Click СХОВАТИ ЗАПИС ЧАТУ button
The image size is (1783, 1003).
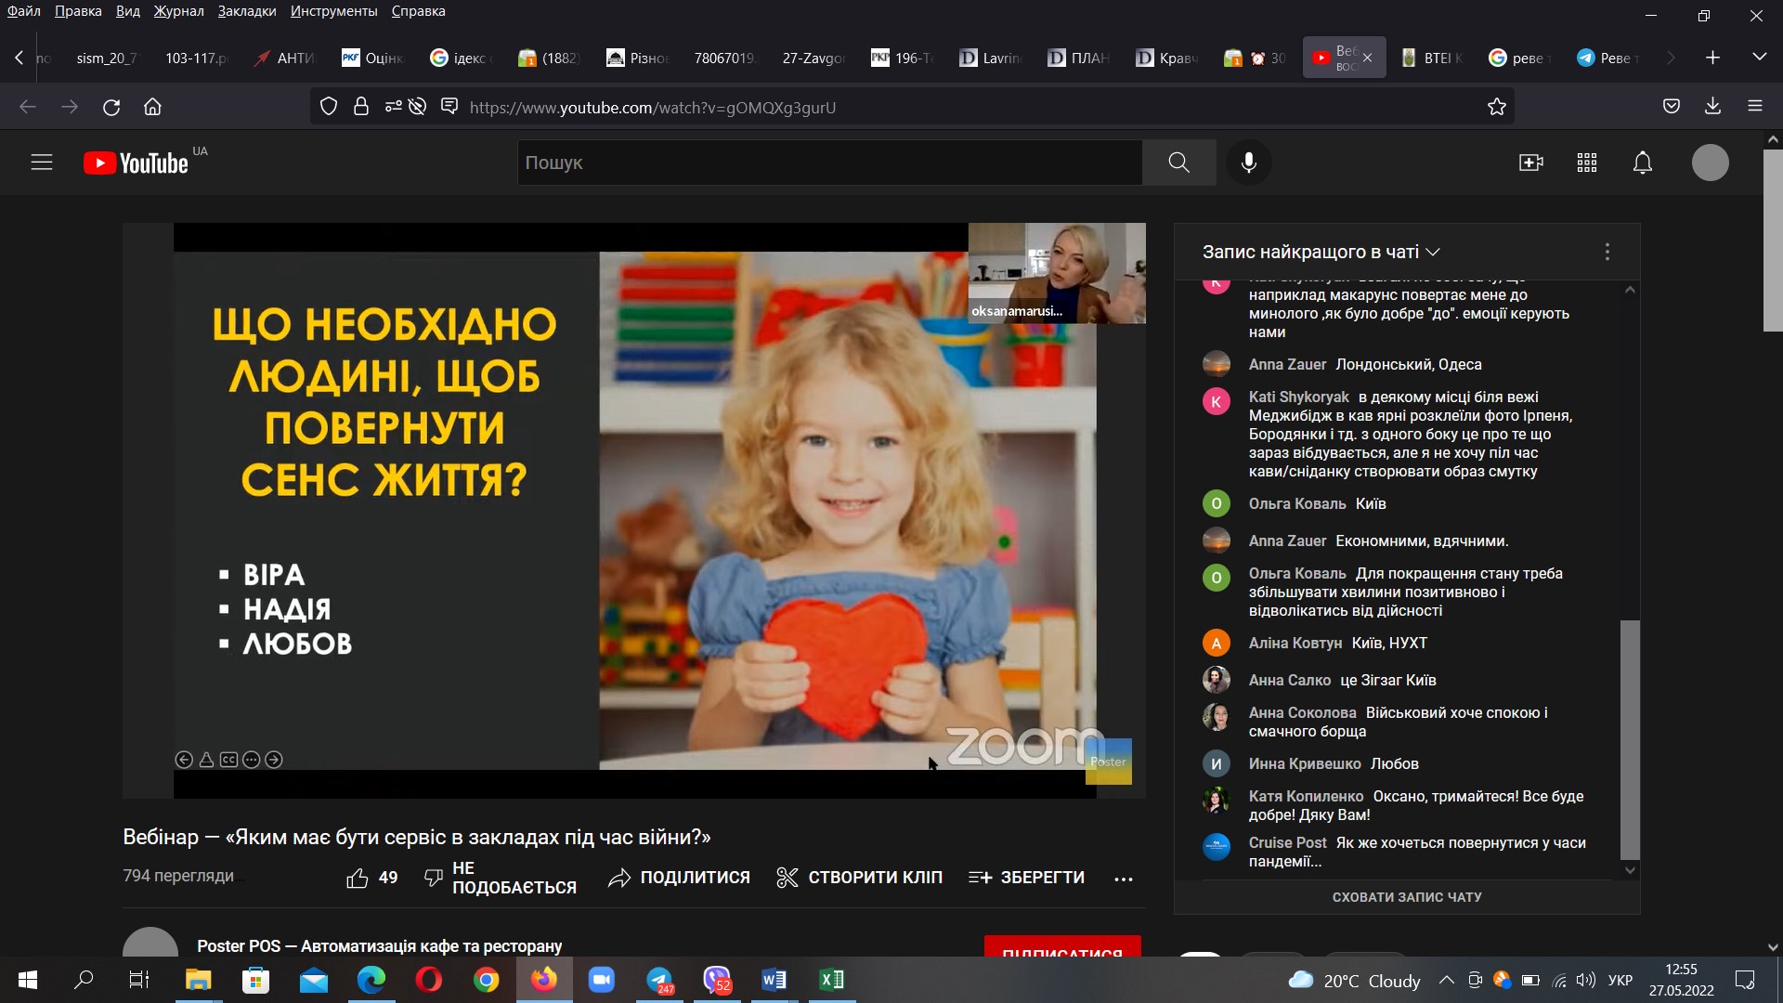tap(1406, 897)
